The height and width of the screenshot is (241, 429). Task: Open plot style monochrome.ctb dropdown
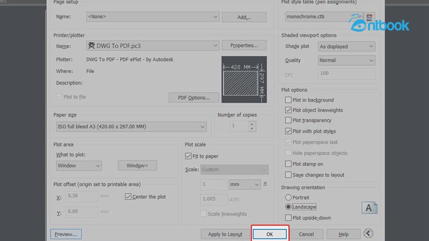coord(324,17)
